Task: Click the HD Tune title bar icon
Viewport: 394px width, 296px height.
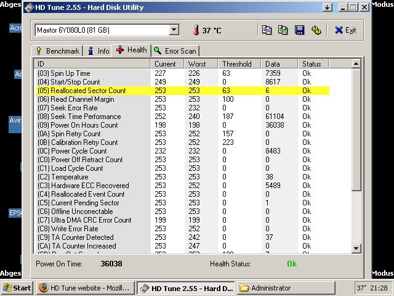Action: 30,7
